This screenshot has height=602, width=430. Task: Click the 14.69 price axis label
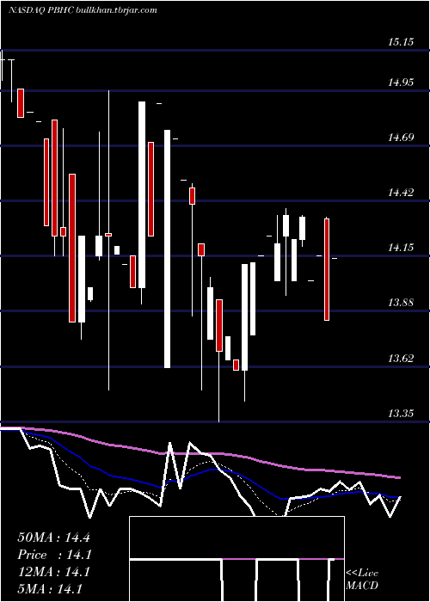point(401,137)
